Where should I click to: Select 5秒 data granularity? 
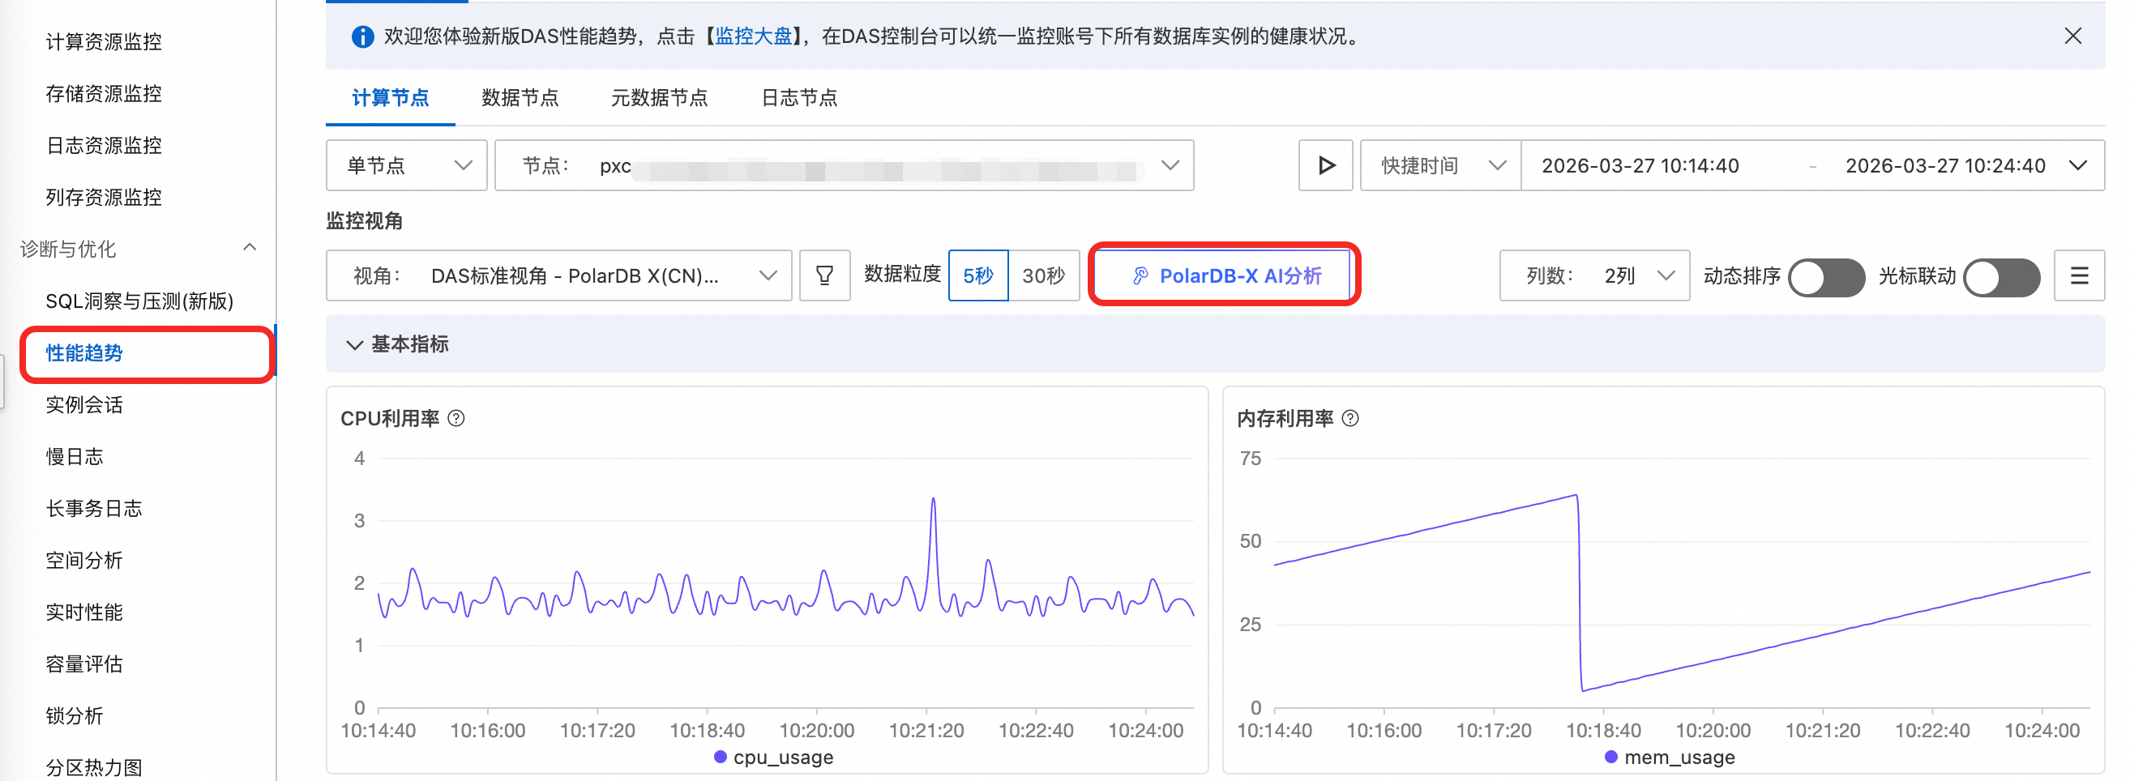978,275
